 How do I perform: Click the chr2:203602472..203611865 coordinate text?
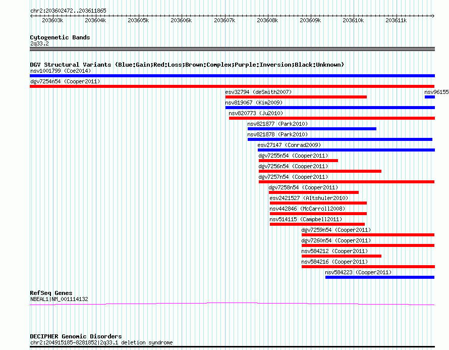tap(68, 11)
